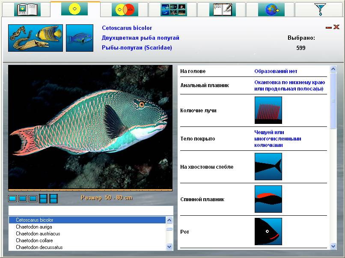Click the red X close icon
Screen dimensions: 345x258
[336, 27]
